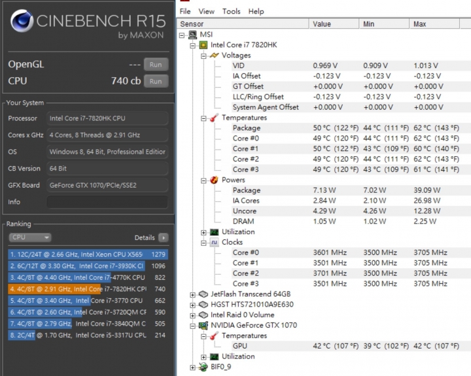Click the HGST HTS721010A9E630 drive icon
Viewport: 471px width, 376px height.
pyautogui.click(x=203, y=305)
